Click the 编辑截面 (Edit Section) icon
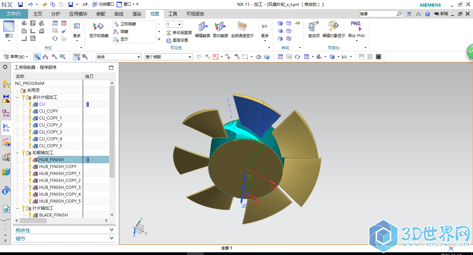Screen dimensions: 473x255 click(x=203, y=26)
